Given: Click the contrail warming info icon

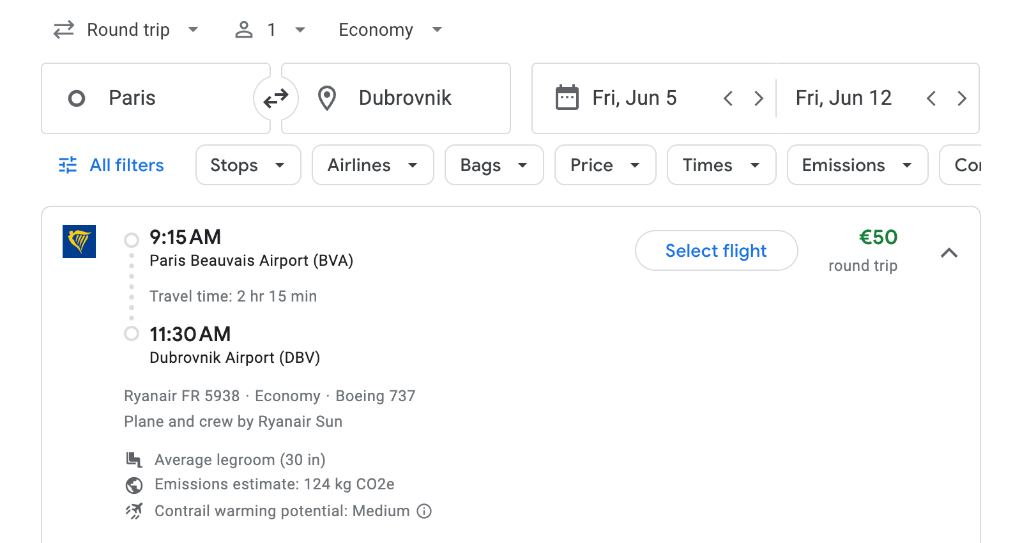Looking at the screenshot, I should (x=424, y=511).
